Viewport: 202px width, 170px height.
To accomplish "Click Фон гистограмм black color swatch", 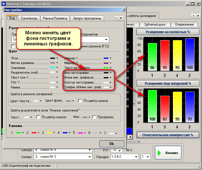I will coord(106,73).
